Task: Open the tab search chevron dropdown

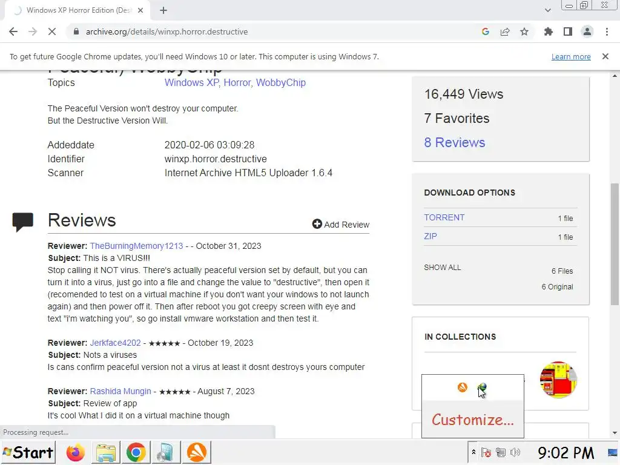Action: (x=547, y=10)
